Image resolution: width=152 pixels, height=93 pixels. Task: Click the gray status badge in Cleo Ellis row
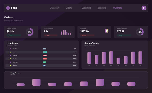45,49
